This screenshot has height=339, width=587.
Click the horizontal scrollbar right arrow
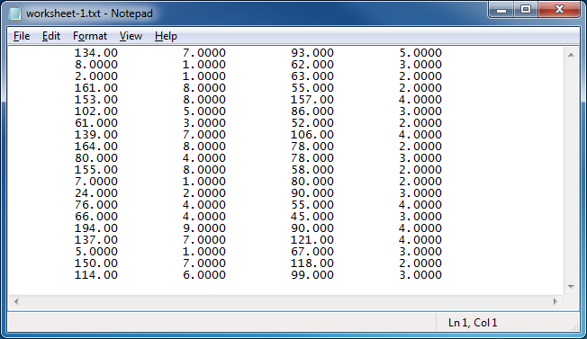click(x=555, y=301)
